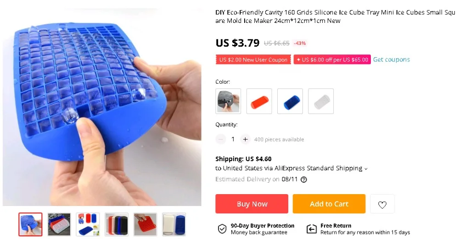Choose the white tray color option
Screen dimensions: 459x239
[x=321, y=101]
